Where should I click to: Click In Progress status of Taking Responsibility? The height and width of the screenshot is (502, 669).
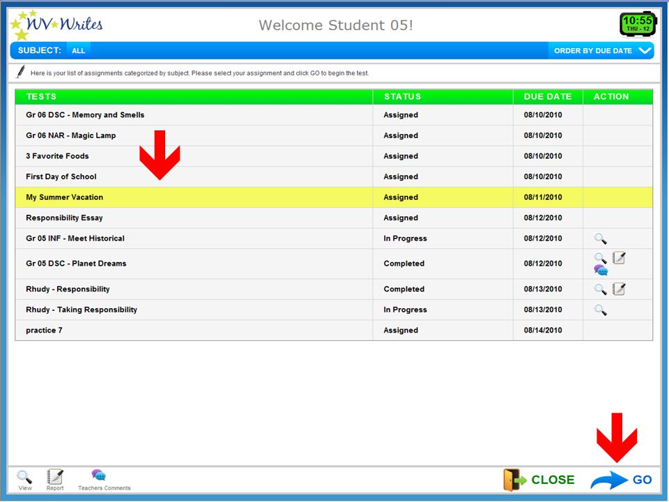(405, 310)
